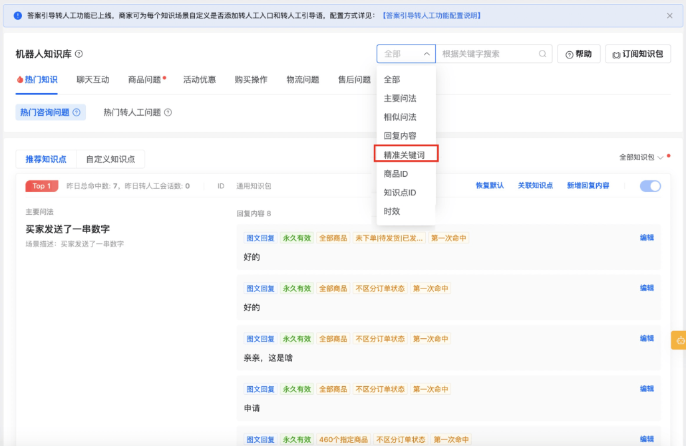The image size is (686, 446).
Task: Click help icon next to 热门转人工问题
Action: click(168, 112)
